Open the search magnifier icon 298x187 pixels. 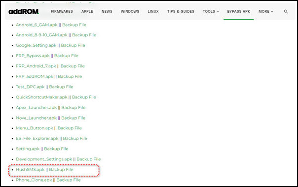(x=286, y=12)
